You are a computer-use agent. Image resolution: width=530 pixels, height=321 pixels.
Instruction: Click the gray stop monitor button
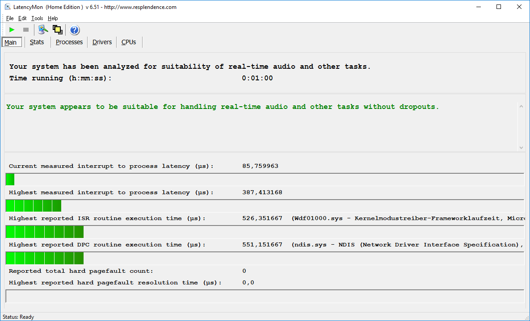click(26, 30)
